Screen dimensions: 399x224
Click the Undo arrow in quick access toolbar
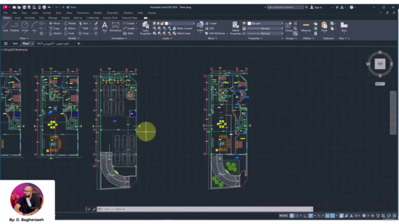click(x=49, y=7)
